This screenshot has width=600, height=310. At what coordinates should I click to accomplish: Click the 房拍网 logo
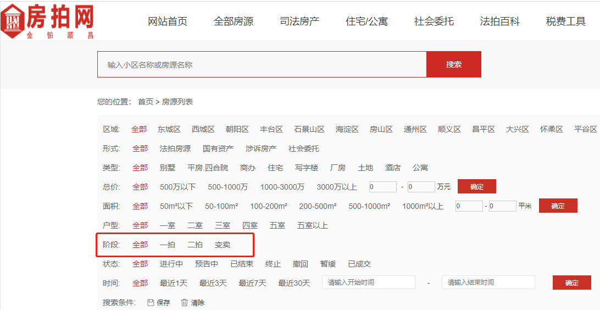coord(47,21)
